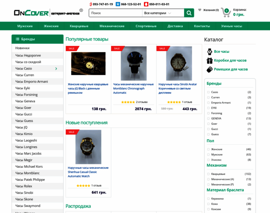The height and width of the screenshot is (213, 270).
Task: Open Ремешки для часов link
Action: (231, 69)
